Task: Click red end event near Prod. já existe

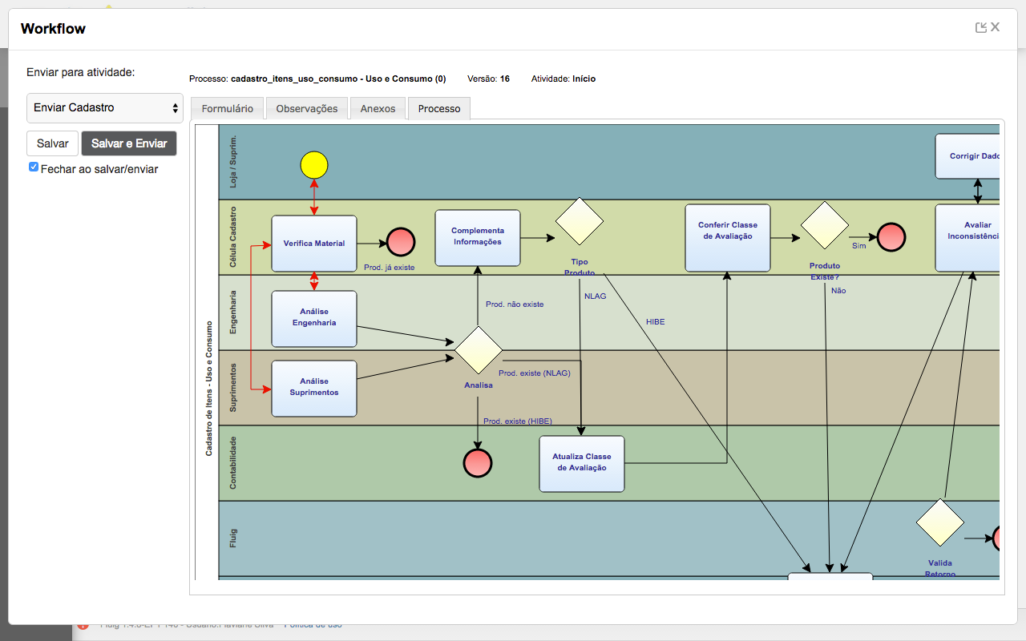Action: pos(401,242)
